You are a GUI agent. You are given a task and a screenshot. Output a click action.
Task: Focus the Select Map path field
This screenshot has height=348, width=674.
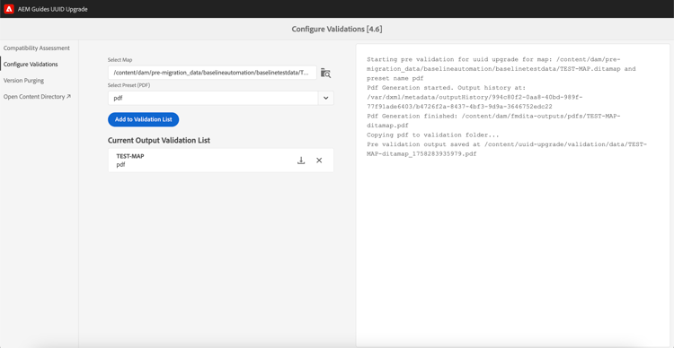tap(212, 73)
